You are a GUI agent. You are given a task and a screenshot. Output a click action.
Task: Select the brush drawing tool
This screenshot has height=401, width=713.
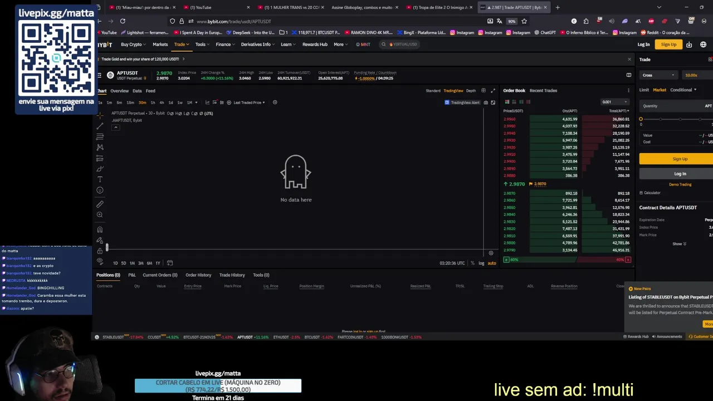[100, 169]
